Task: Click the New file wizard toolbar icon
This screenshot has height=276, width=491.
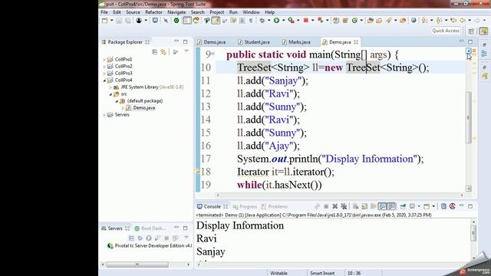Action: tap(105, 21)
